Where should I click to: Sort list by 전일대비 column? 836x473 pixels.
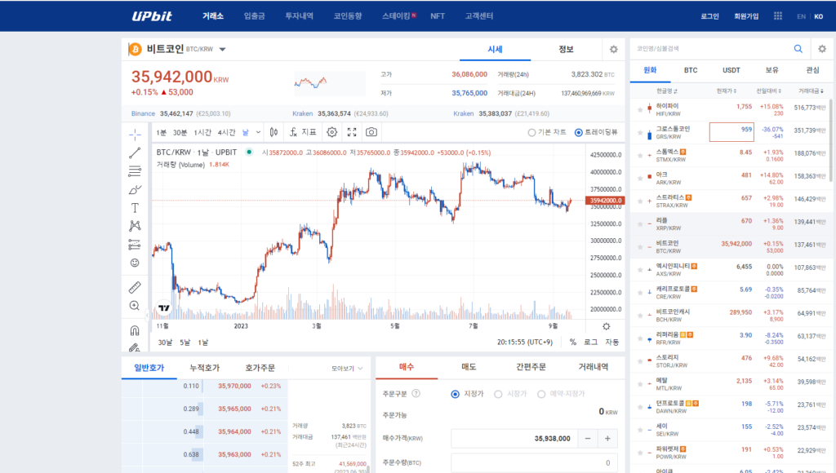(x=769, y=91)
